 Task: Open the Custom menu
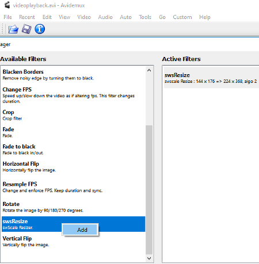click(x=182, y=17)
